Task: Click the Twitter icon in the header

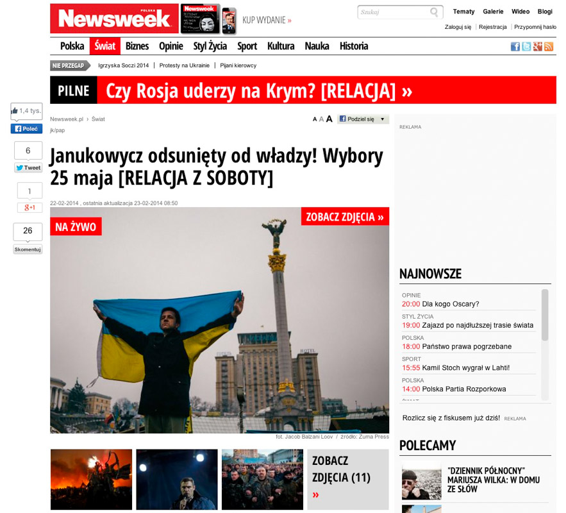Action: [x=526, y=46]
